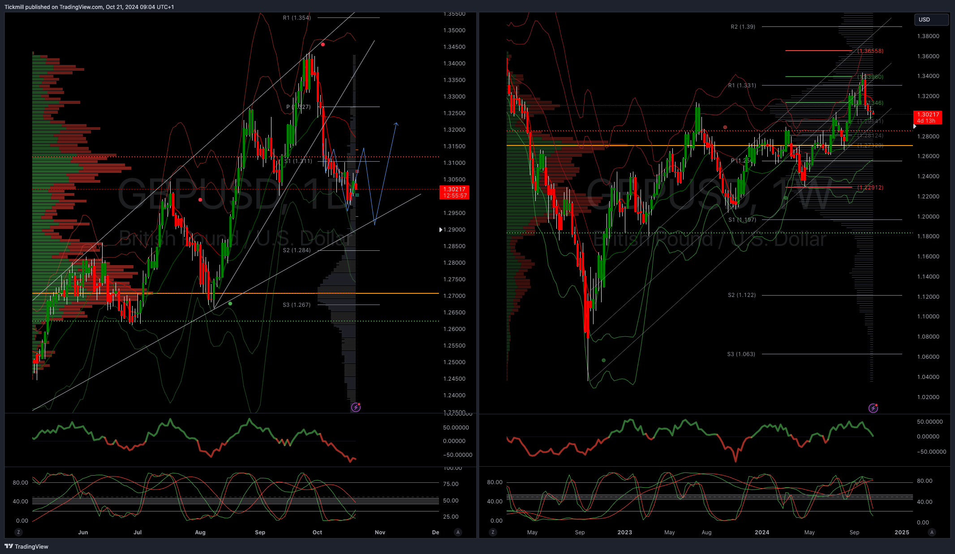
Task: Click the 2023 label on weekly time axis
Action: tap(624, 533)
